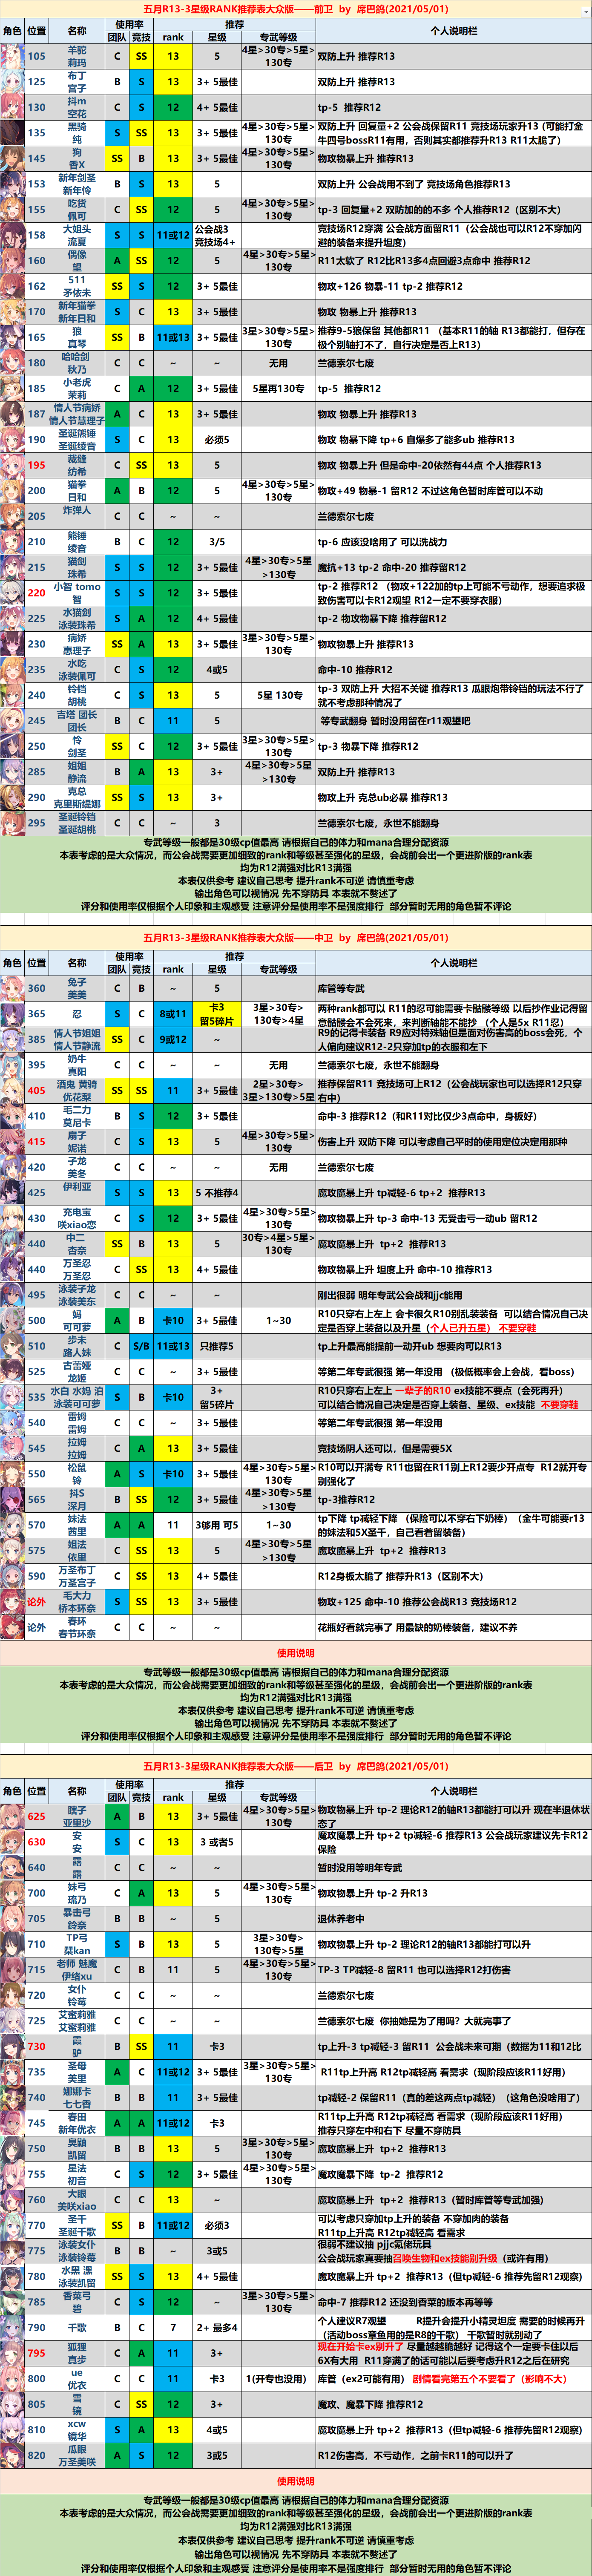
Task: Click the note "物攻上升 克总ub必暴 推荐R13"
Action: coord(383,798)
